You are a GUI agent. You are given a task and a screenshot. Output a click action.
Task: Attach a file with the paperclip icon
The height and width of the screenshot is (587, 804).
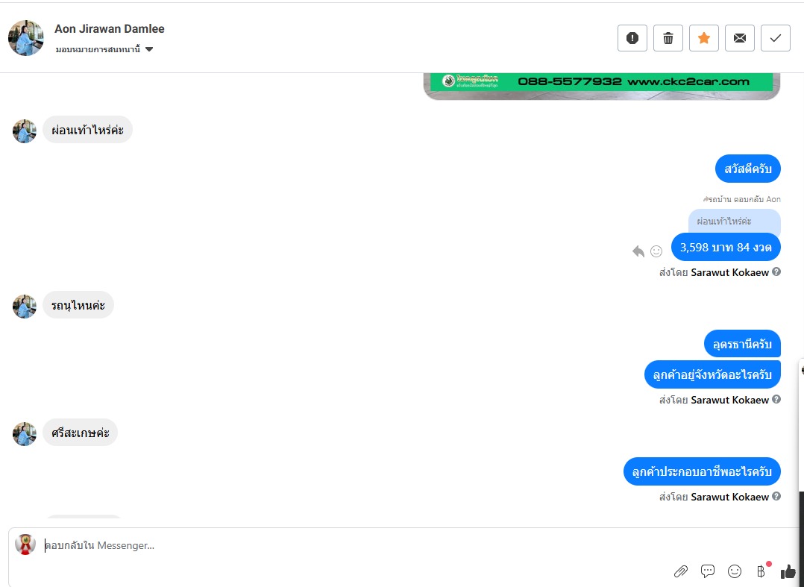pyautogui.click(x=681, y=571)
